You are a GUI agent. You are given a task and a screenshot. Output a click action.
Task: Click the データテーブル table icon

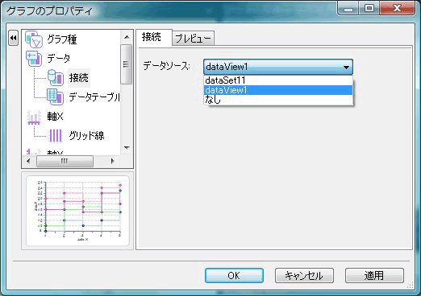[56, 97]
